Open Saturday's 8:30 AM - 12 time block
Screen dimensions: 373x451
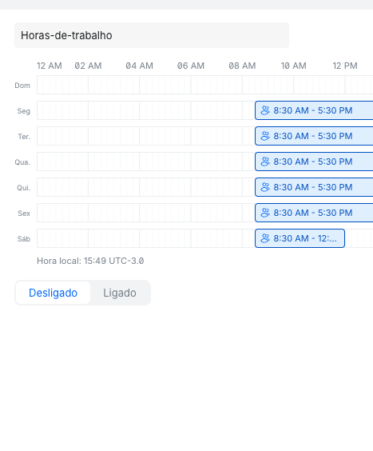click(x=300, y=238)
